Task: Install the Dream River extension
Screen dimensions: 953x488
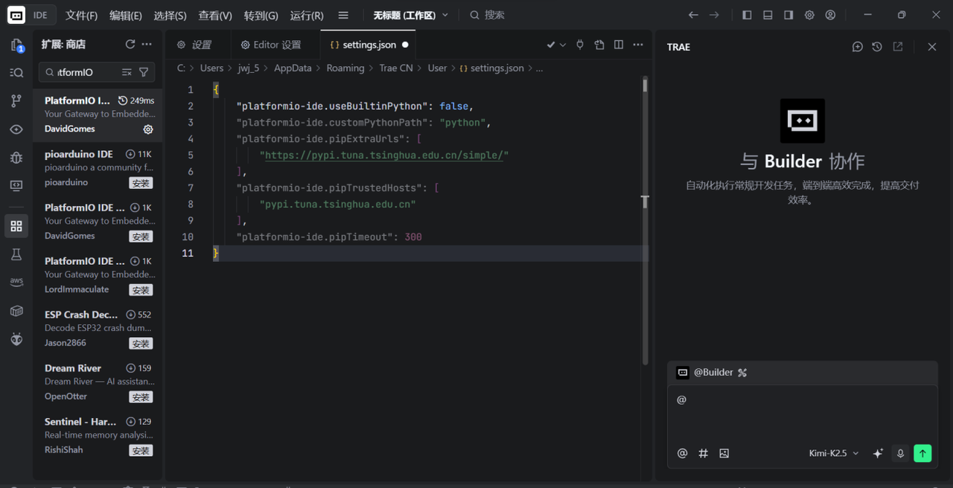Action: point(141,397)
